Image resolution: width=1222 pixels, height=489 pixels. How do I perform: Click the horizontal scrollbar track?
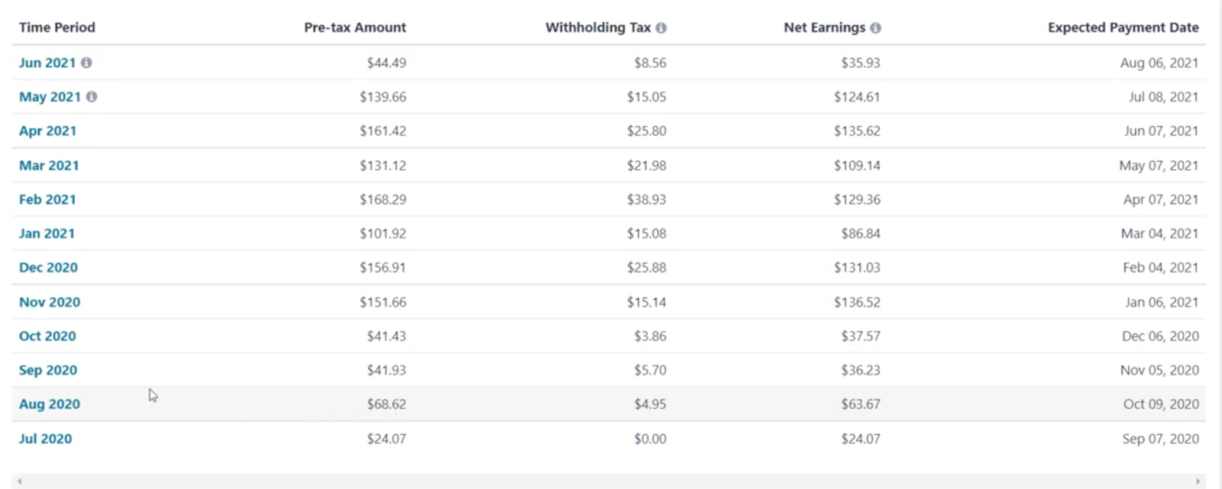[x=608, y=481]
